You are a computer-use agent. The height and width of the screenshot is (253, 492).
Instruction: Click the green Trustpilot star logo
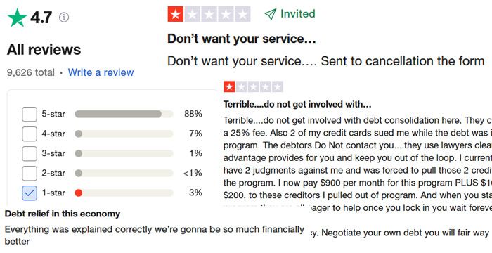click(17, 18)
